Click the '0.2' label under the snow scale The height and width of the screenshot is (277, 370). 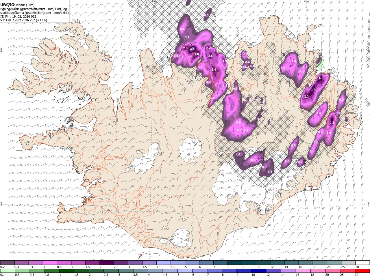click(2, 267)
